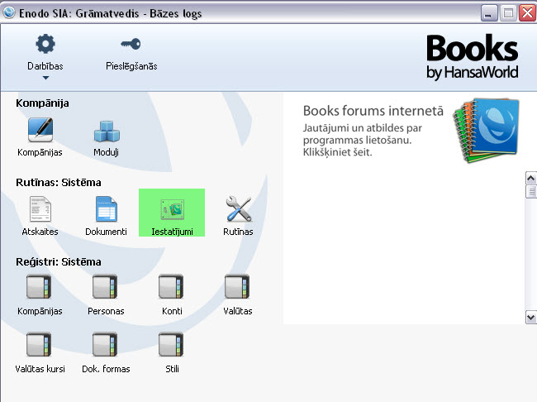This screenshot has width=537, height=402.
Task: Click the scrollbar down arrow
Action: pyautogui.click(x=531, y=318)
